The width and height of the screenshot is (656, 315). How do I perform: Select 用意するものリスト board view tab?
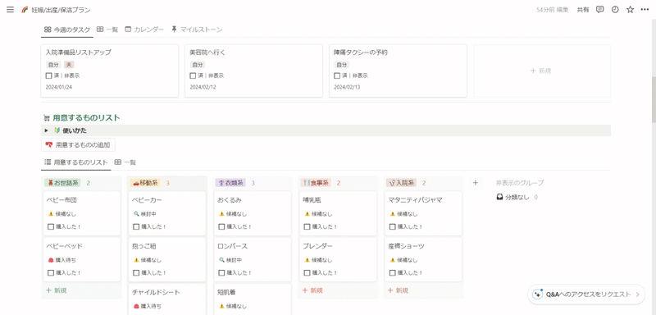tap(76, 162)
